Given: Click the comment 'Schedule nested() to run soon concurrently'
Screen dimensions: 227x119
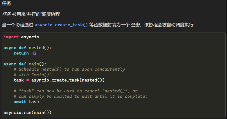Looking at the screenshot, I should pyautogui.click(x=69, y=69).
